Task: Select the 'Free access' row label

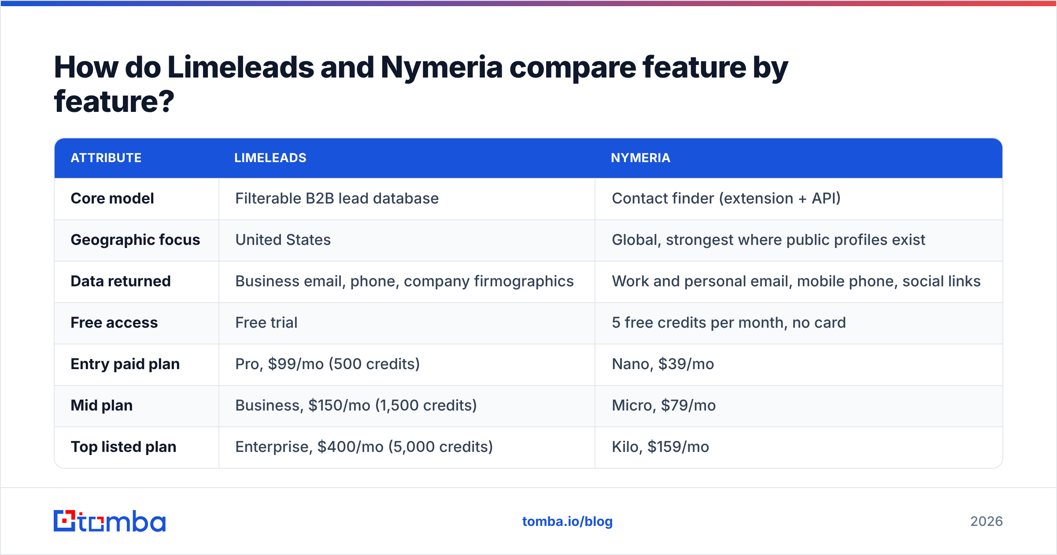Action: pos(114,322)
